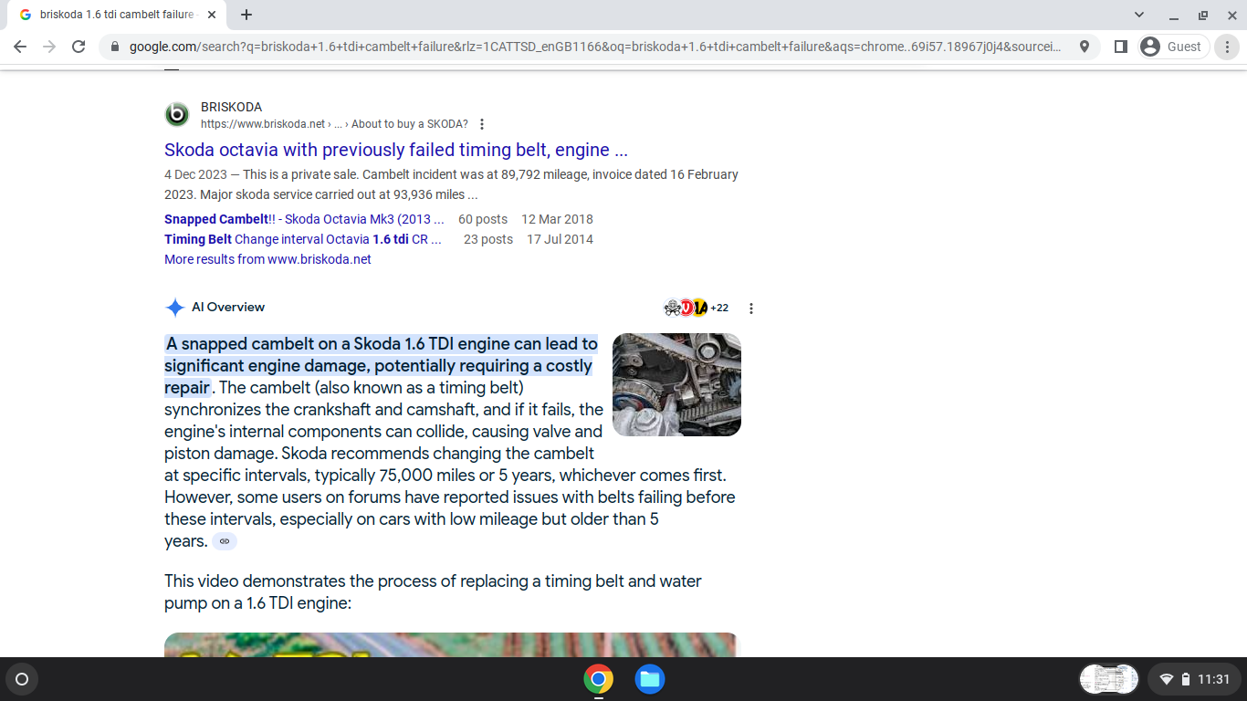Screen dimensions: 1247x701
Task: Click the BRISKODA site name text
Action: click(x=231, y=107)
